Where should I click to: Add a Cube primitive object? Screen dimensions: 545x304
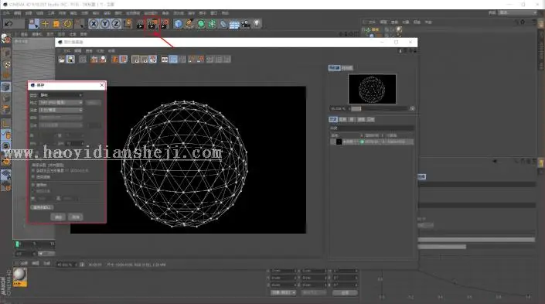coord(178,24)
